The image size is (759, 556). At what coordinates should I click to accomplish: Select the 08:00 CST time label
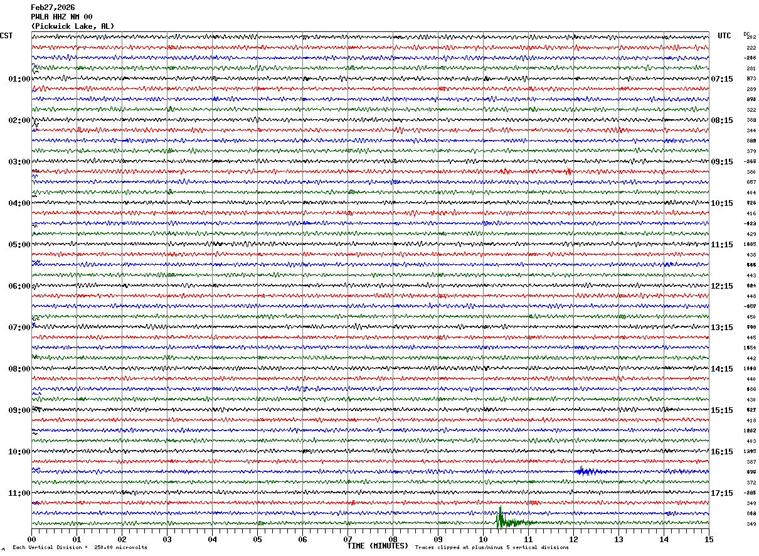(19, 369)
